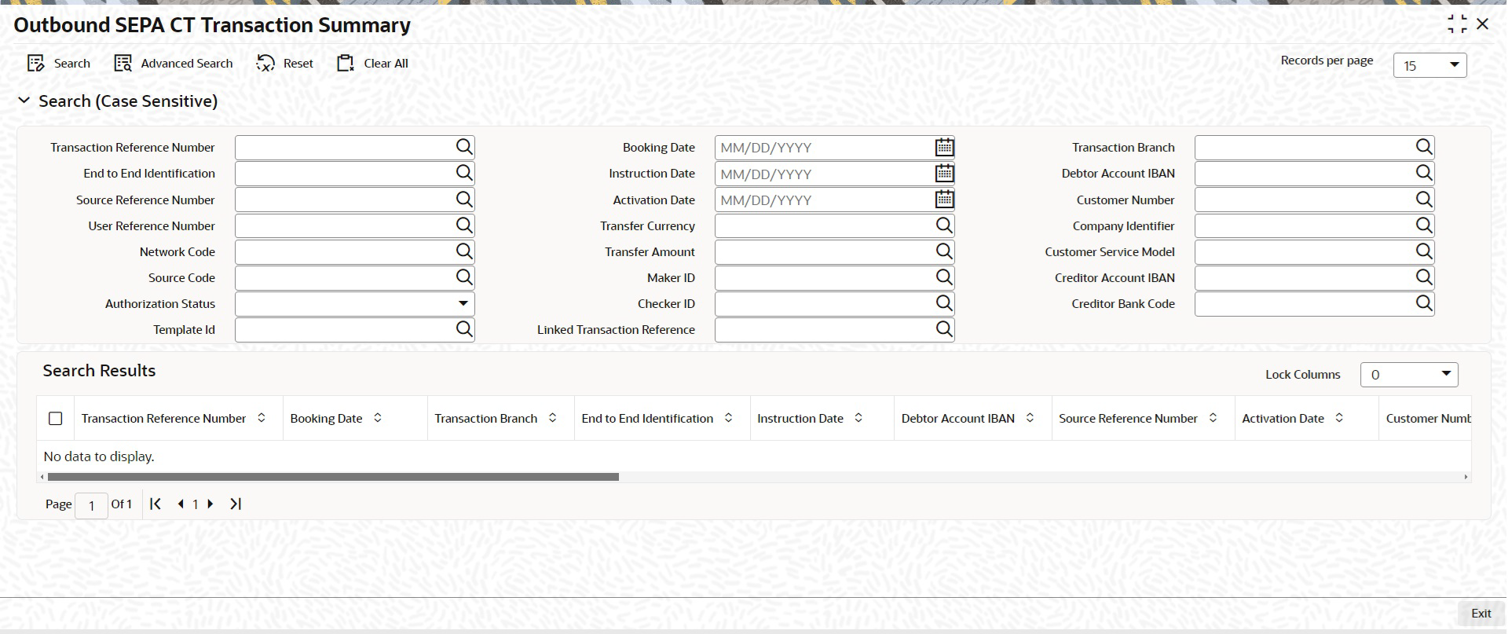
Task: Open lookup for Source Reference Number field
Action: click(464, 200)
